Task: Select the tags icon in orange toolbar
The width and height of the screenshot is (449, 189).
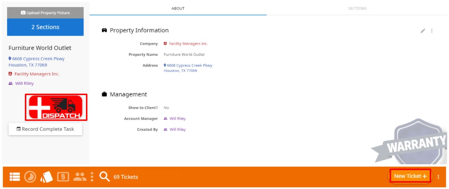Action: coord(47,177)
